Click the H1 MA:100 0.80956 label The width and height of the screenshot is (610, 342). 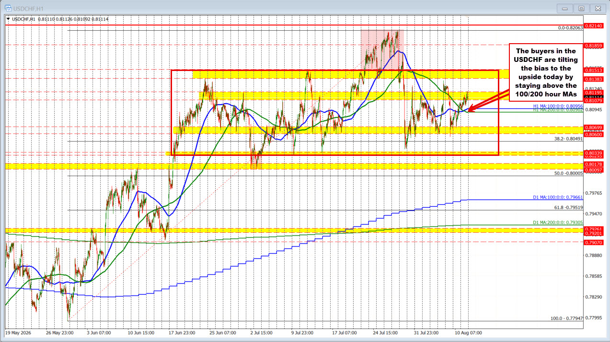pyautogui.click(x=558, y=106)
